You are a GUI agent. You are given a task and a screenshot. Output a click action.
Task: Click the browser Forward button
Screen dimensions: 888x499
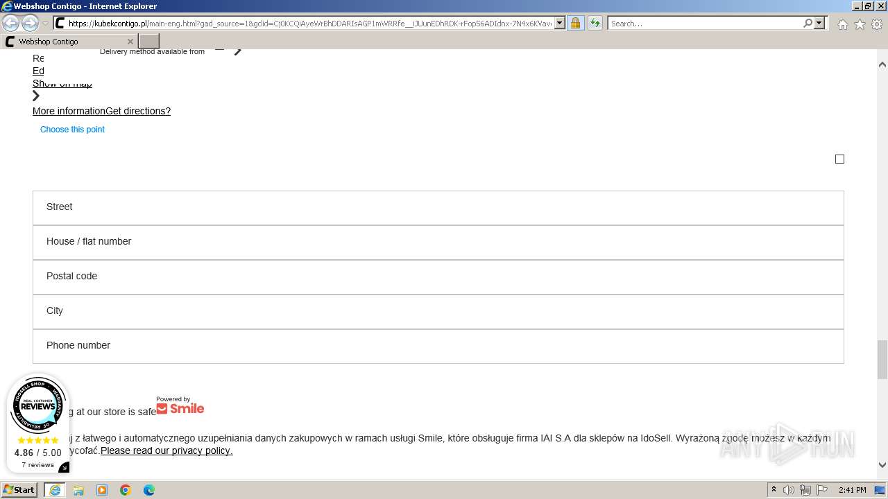tap(30, 24)
